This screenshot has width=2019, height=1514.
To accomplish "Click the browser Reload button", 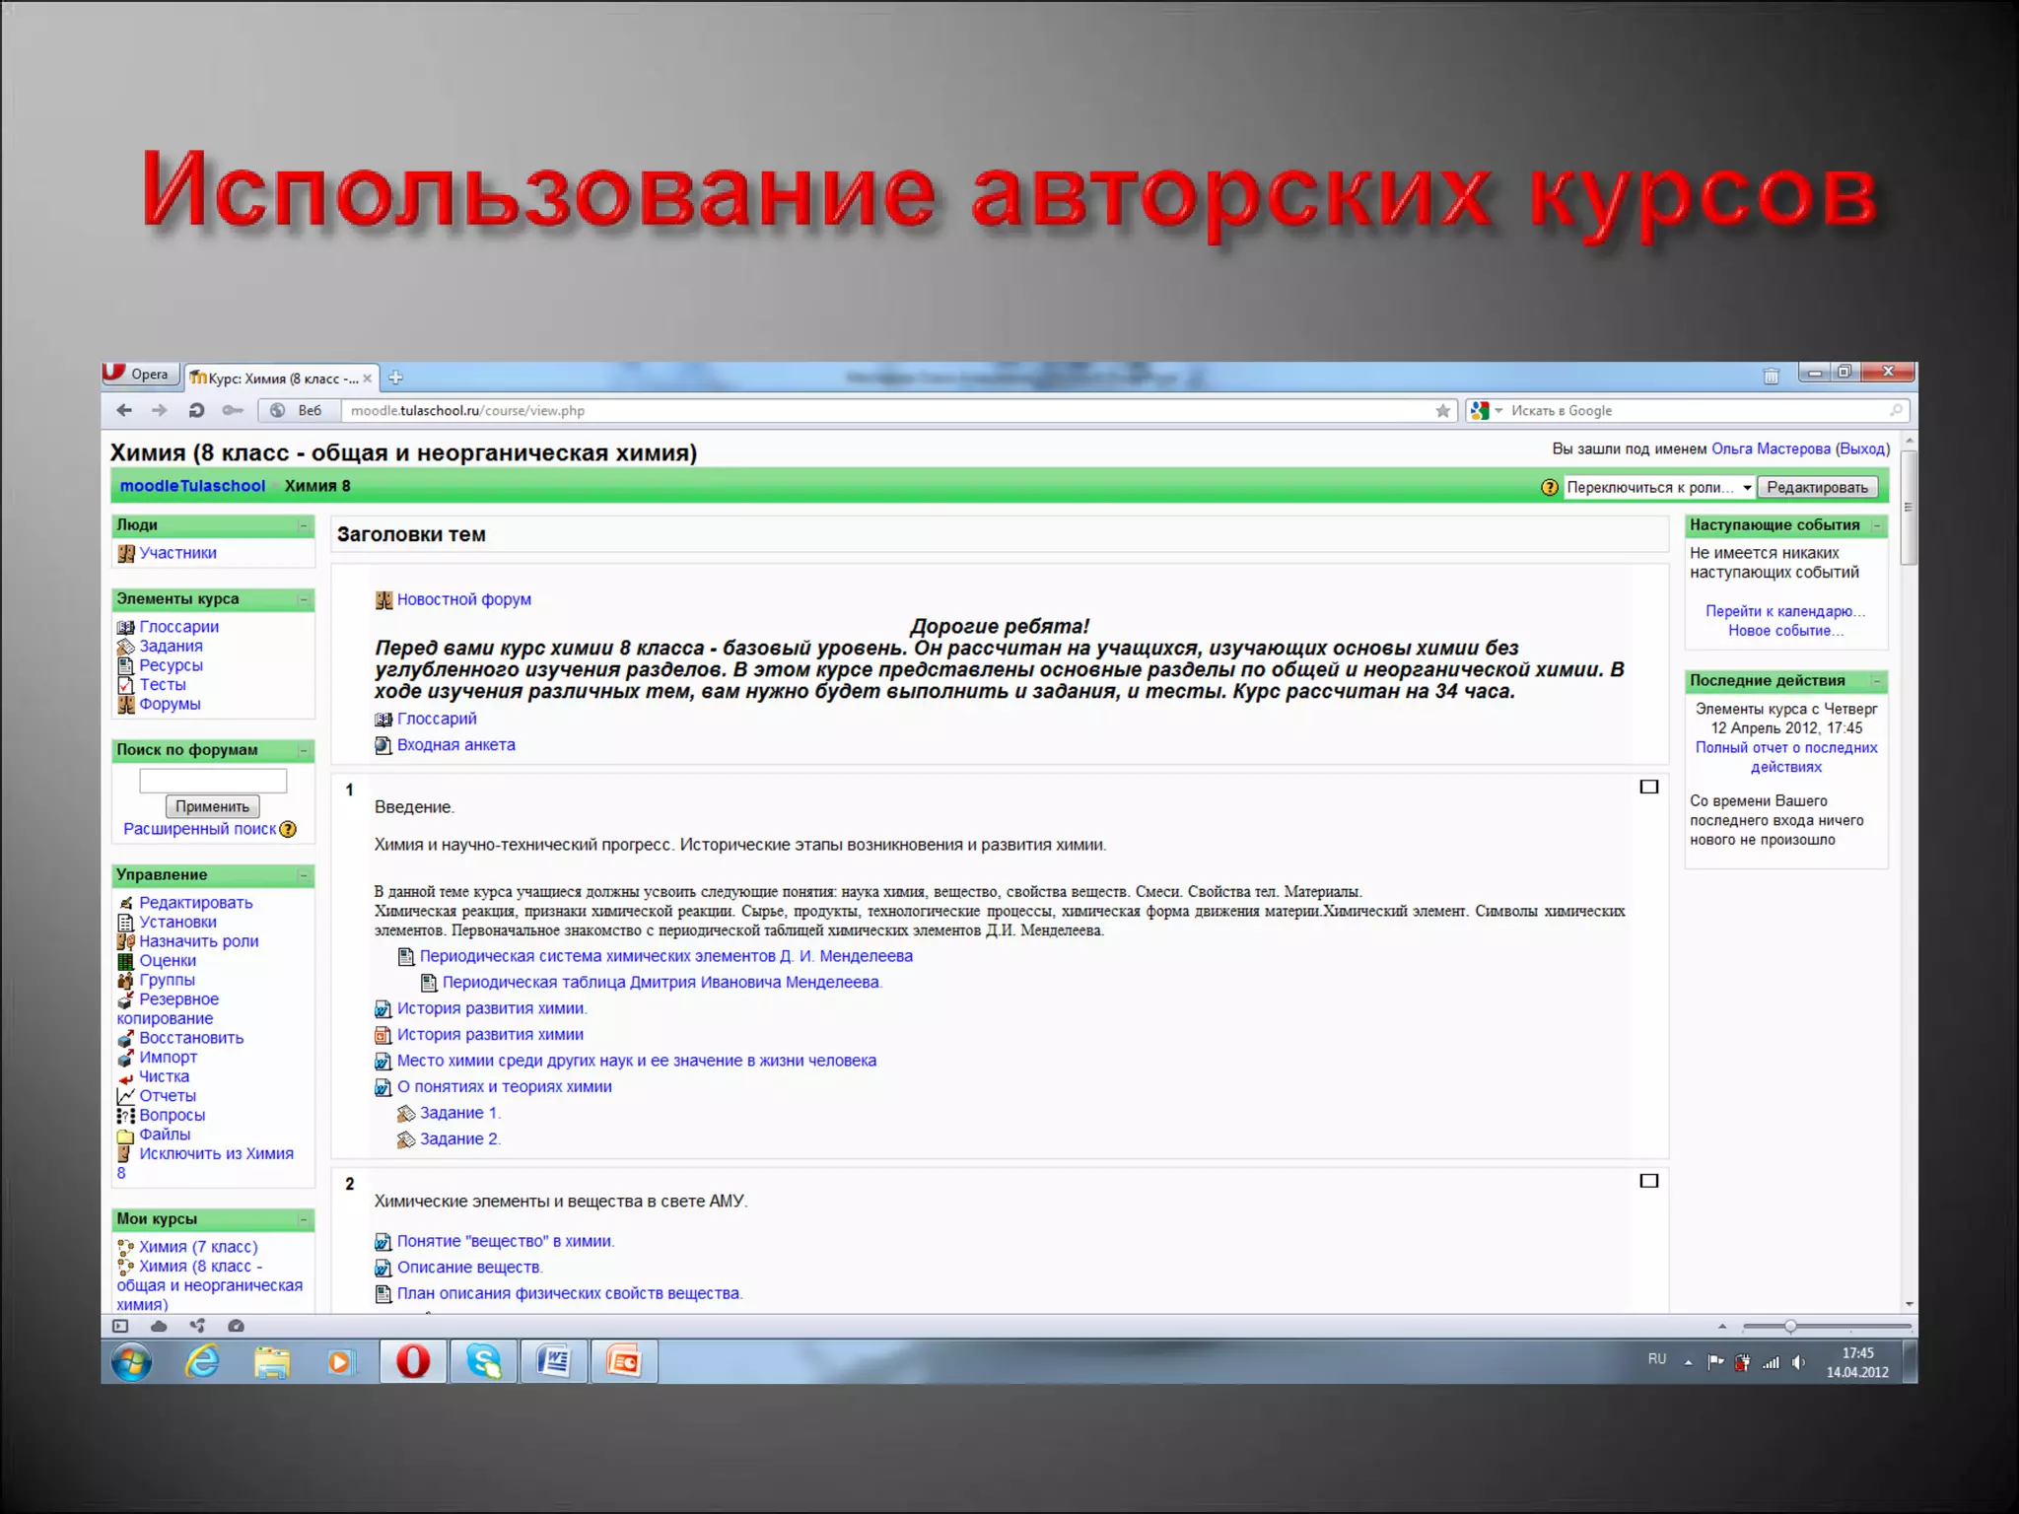I will [196, 410].
